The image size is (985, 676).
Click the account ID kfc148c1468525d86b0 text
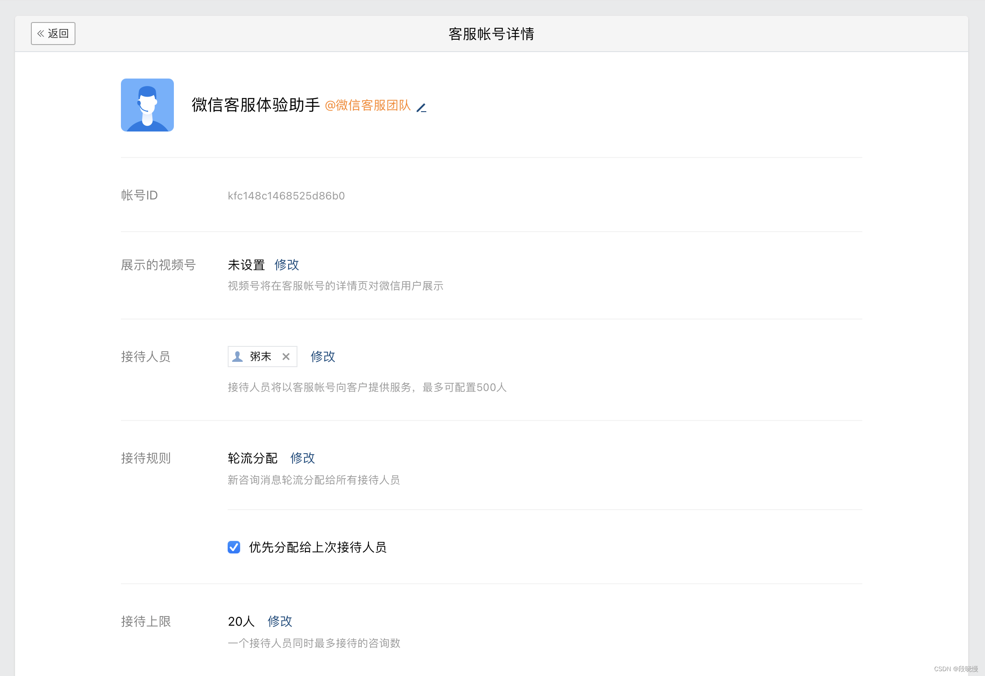coord(286,196)
